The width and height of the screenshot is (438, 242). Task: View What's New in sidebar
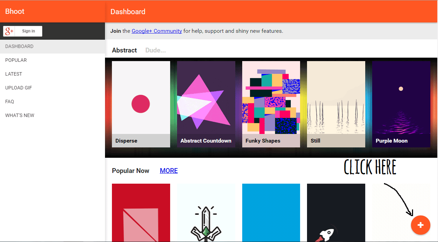click(20, 115)
